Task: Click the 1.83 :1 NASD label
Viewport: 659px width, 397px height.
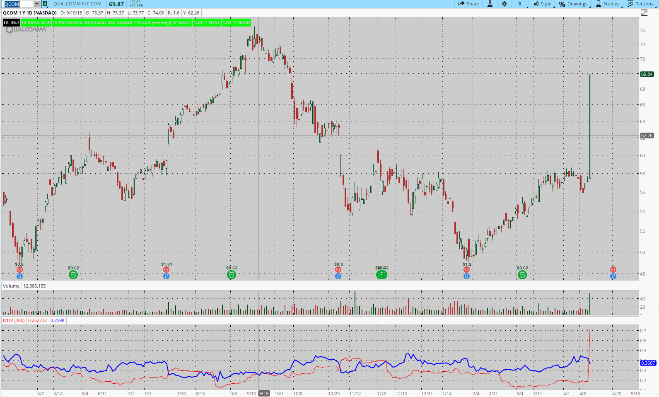Action: 237,22
